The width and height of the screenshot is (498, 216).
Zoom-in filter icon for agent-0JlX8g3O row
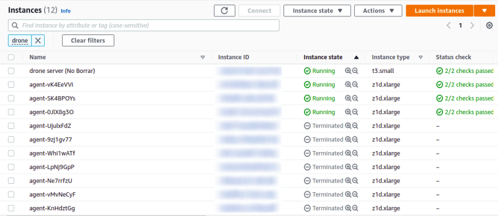pos(348,112)
